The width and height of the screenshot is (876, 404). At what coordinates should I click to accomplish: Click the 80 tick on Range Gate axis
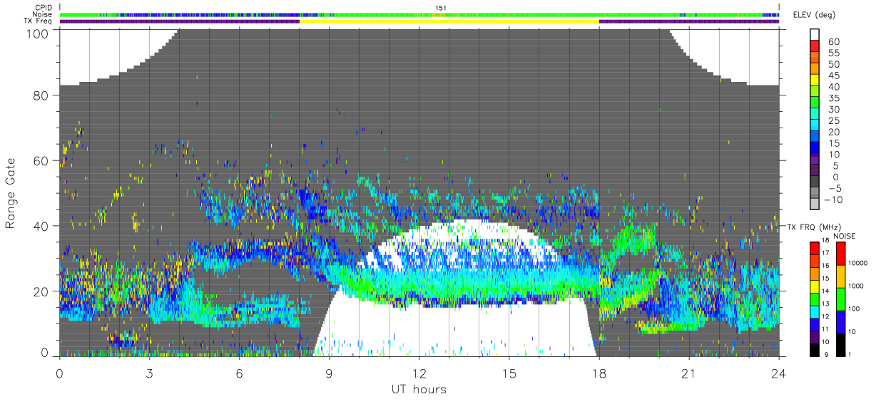(41, 95)
